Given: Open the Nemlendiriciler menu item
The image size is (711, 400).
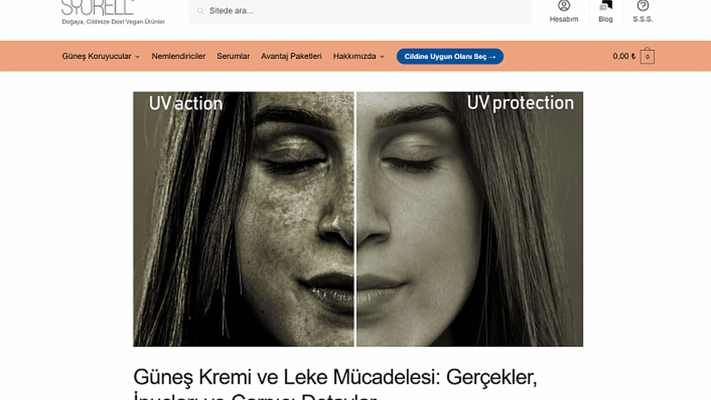Looking at the screenshot, I should point(178,56).
